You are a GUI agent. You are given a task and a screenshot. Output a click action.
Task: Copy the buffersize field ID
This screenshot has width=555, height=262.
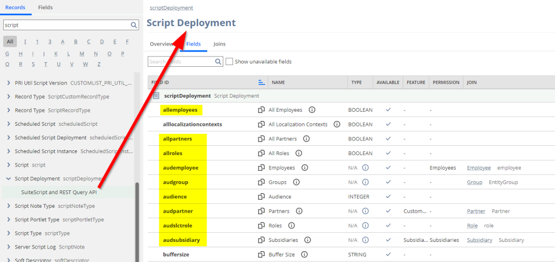point(261,254)
